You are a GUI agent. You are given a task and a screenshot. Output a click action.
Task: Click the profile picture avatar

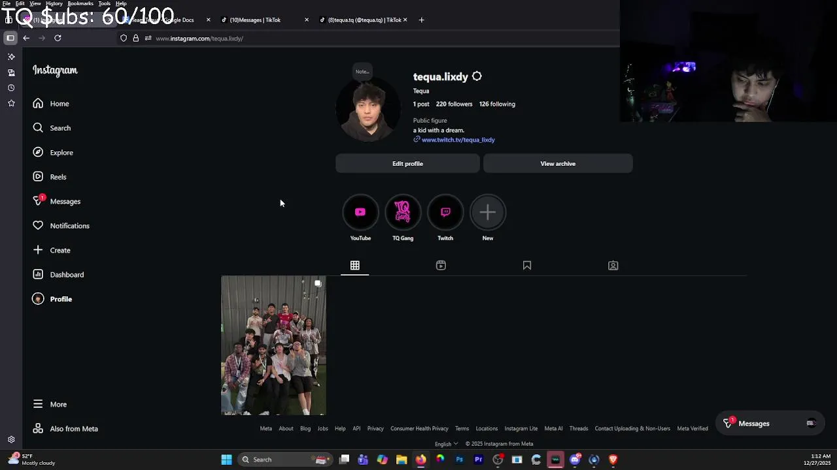tap(367, 109)
